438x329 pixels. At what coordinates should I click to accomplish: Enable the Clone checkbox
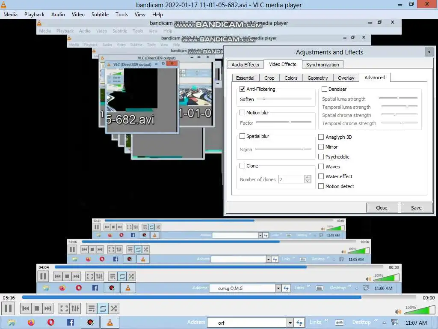(x=242, y=166)
